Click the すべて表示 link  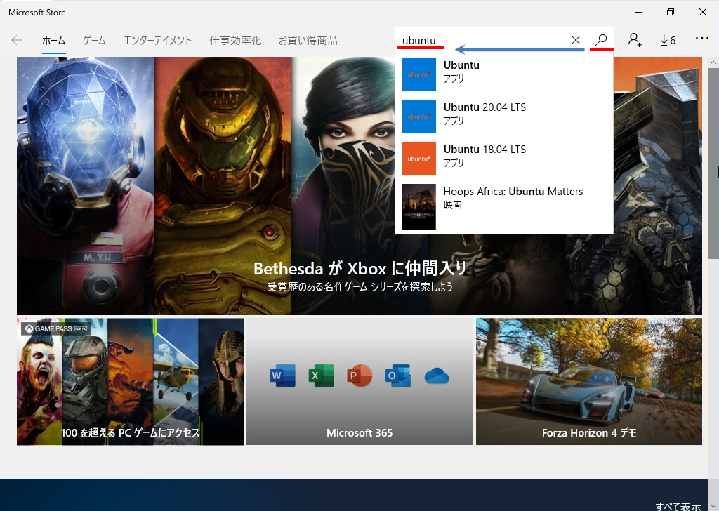click(678, 505)
